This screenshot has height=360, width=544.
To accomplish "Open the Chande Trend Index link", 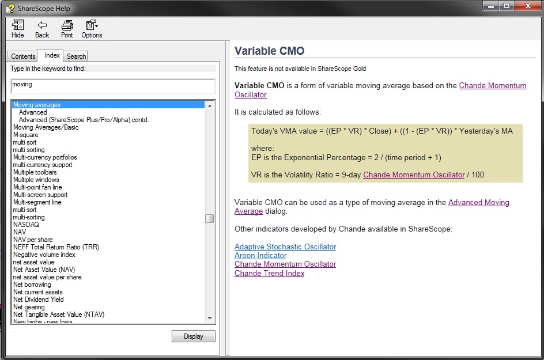I will [269, 273].
